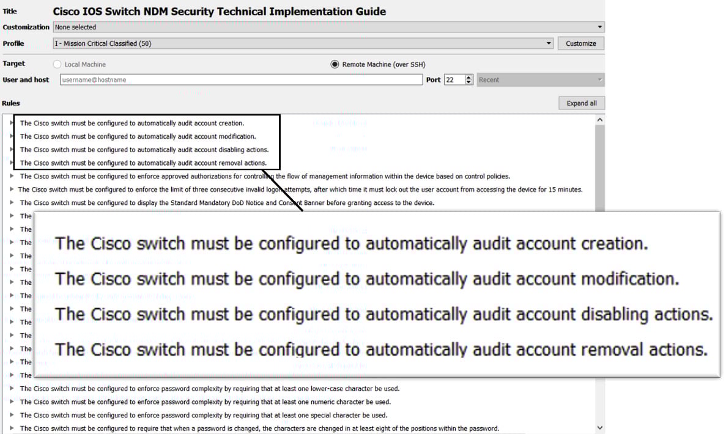Expand the audit account disabling actions rule
726x434 pixels.
coord(12,149)
